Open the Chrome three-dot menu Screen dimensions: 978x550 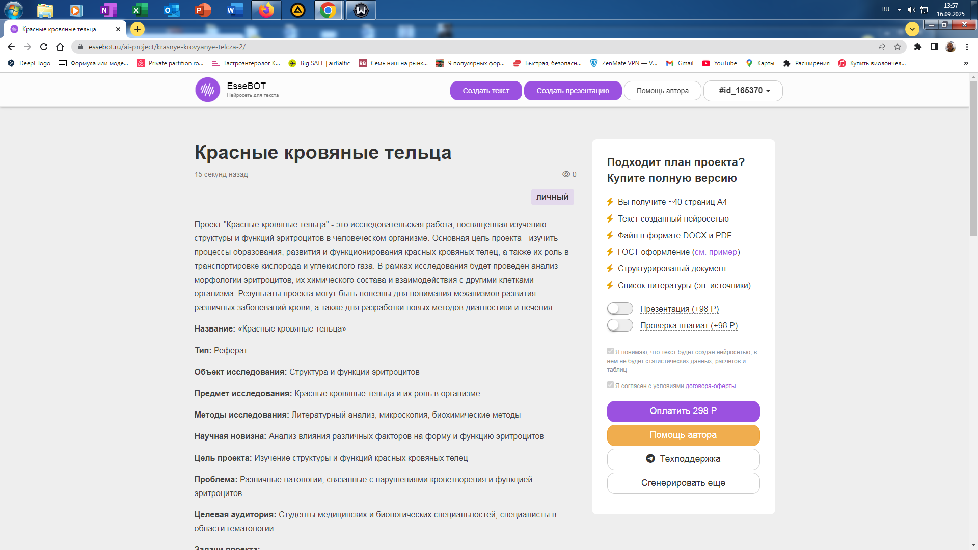pos(967,47)
